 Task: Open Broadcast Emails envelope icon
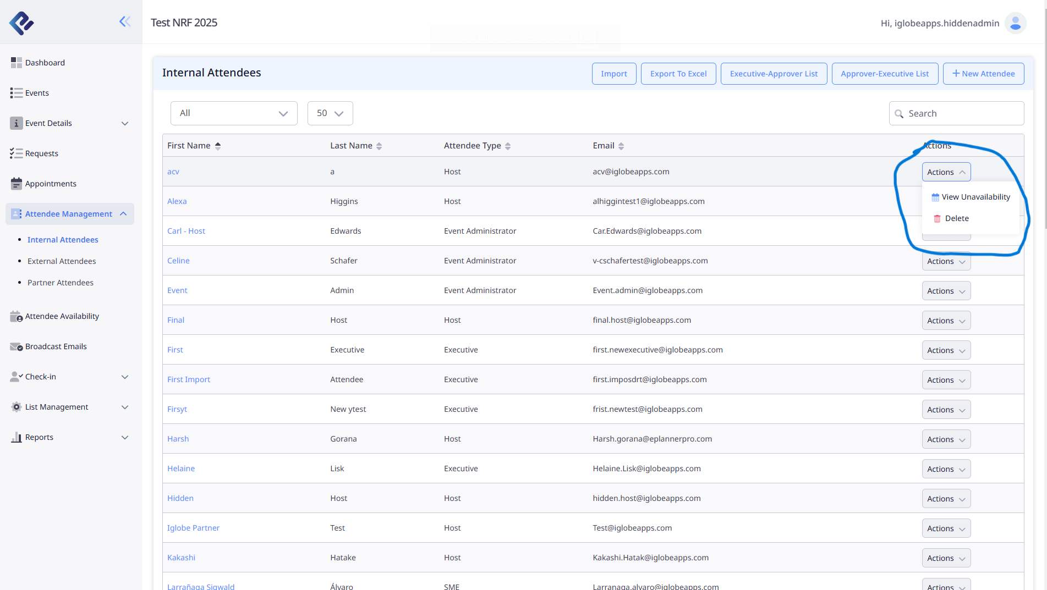coord(16,346)
